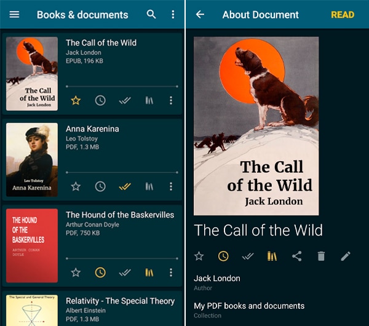Tap the 'to read' clock in About Document

click(x=223, y=256)
